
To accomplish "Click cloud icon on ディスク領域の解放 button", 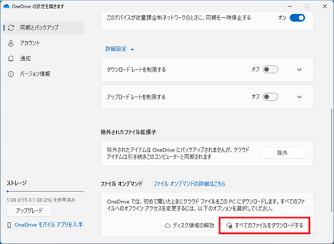I will click(168, 226).
